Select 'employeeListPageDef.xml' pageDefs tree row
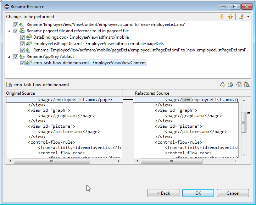The height and width of the screenshot is (205, 256). pos(99,44)
